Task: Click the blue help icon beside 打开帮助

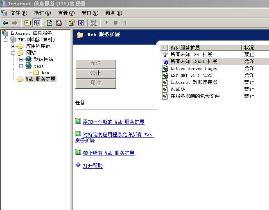Action: tap(78, 165)
